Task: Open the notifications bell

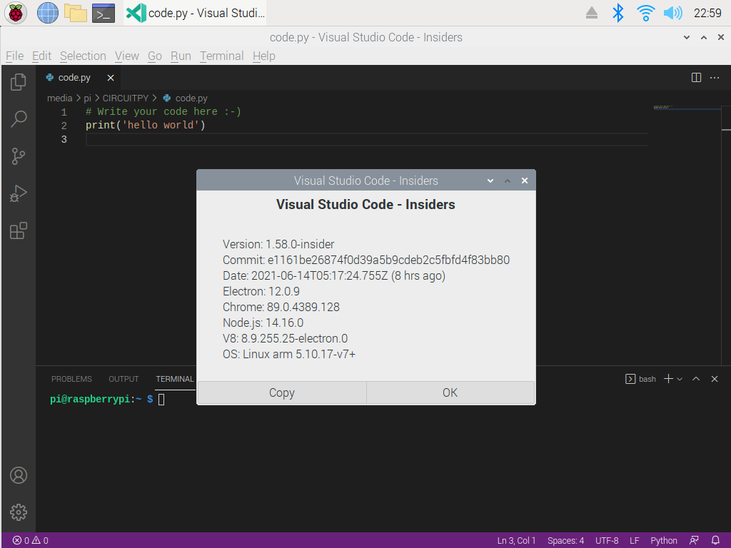Action: coord(715,541)
